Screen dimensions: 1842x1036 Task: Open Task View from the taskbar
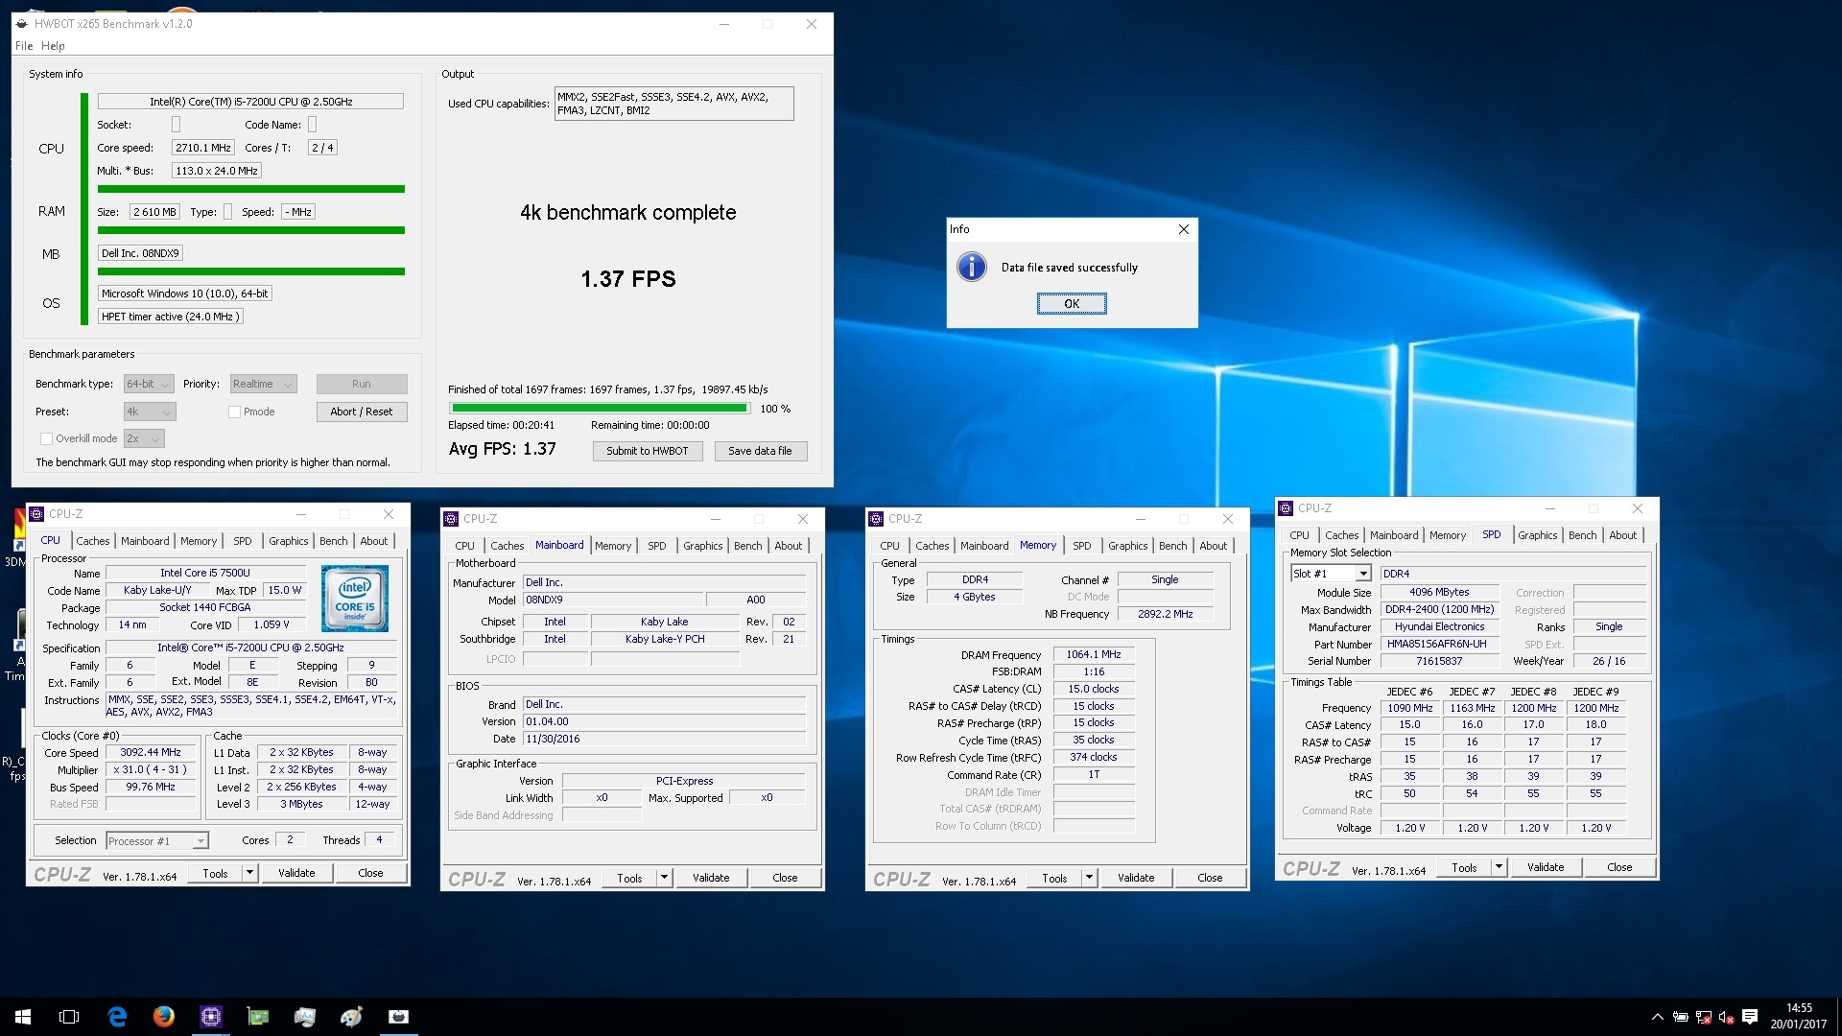coord(69,1017)
